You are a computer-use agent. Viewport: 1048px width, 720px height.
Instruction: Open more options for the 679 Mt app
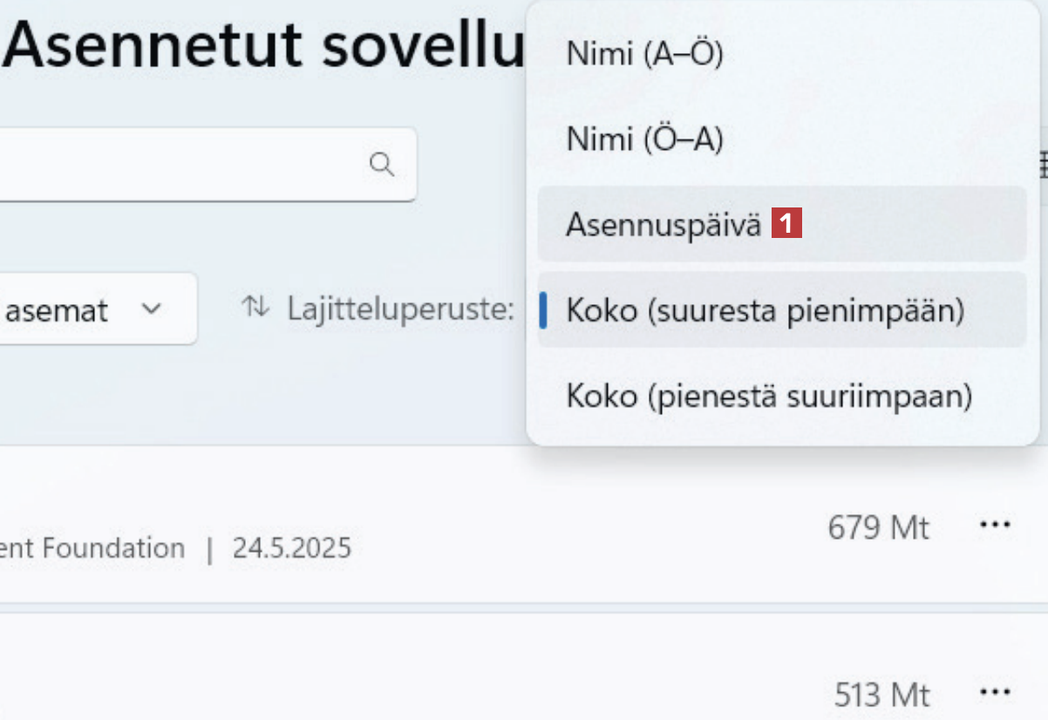[995, 525]
